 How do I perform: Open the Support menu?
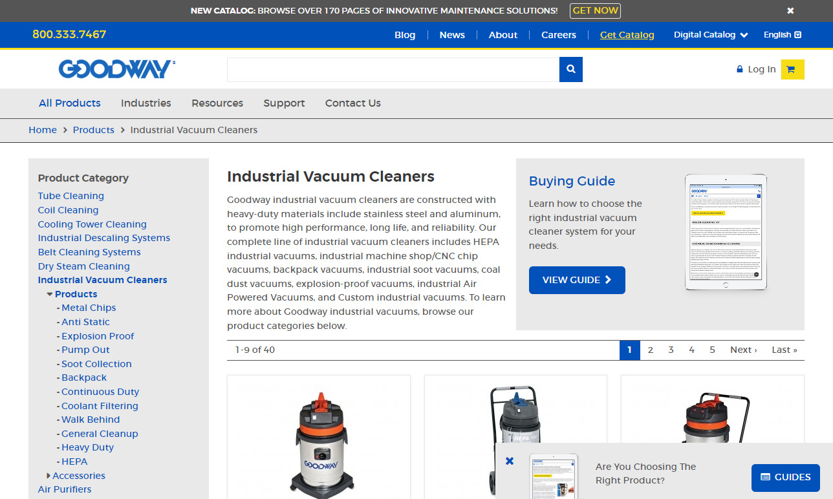[x=284, y=103]
